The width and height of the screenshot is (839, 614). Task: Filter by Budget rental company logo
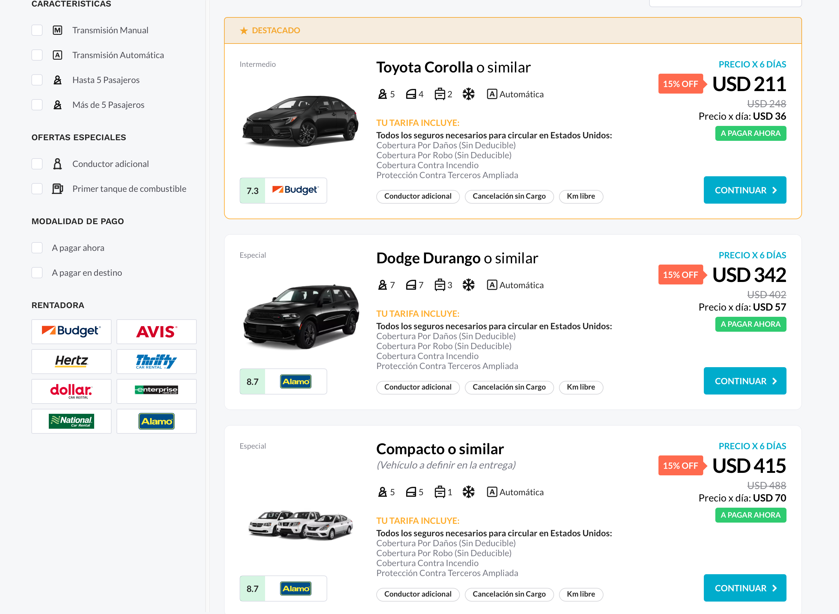[71, 331]
